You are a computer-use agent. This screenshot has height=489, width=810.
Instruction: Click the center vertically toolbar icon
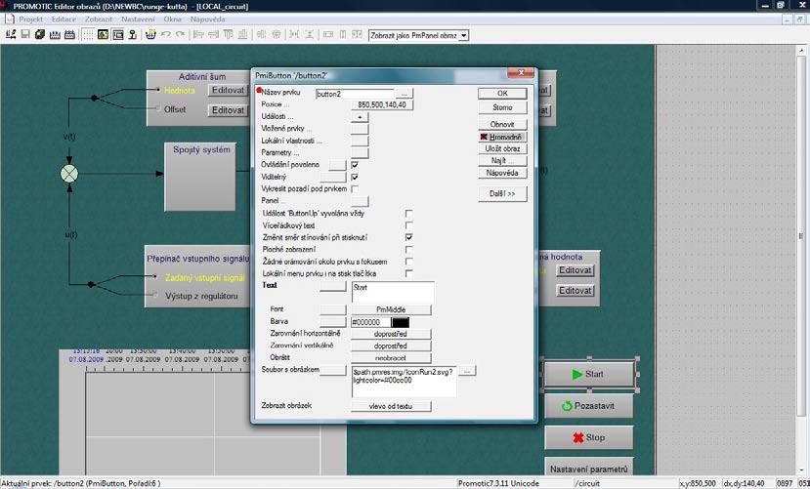click(x=277, y=34)
